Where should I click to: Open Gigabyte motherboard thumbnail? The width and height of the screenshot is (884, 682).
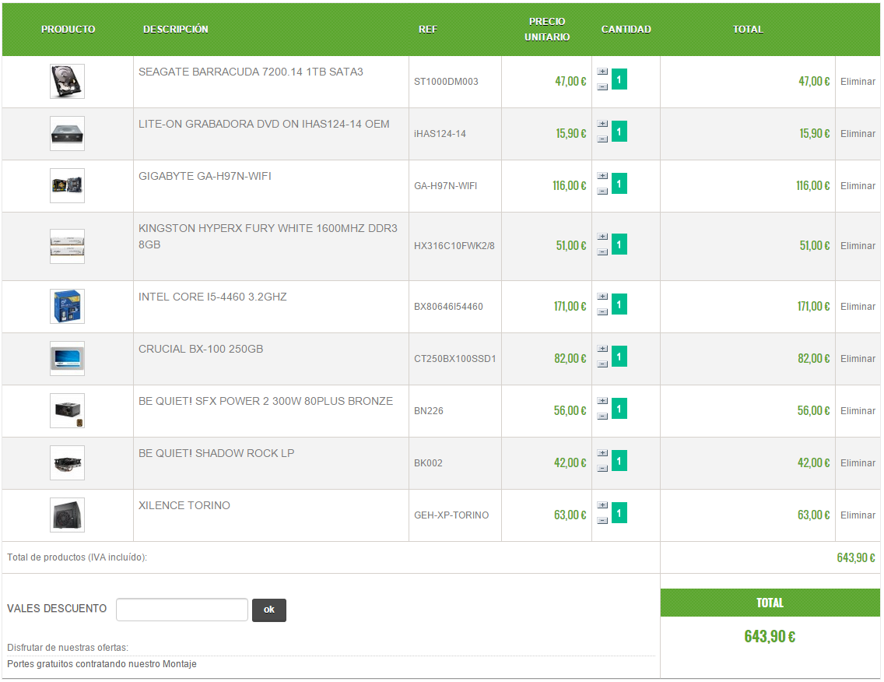click(67, 185)
